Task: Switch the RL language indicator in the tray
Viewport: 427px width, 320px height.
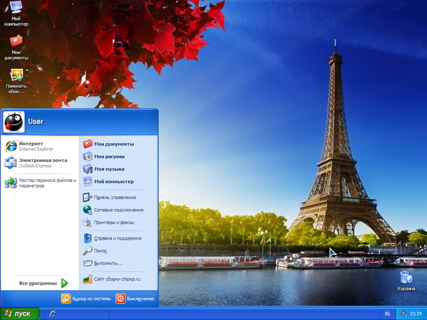Action: click(387, 314)
